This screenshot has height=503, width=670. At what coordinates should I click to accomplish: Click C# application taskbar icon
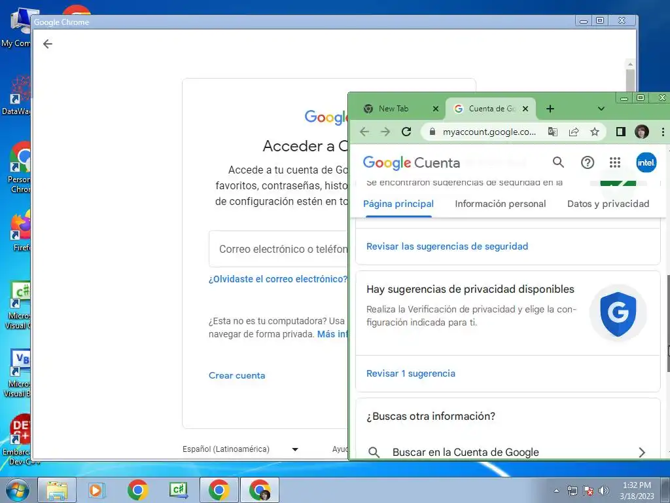178,490
